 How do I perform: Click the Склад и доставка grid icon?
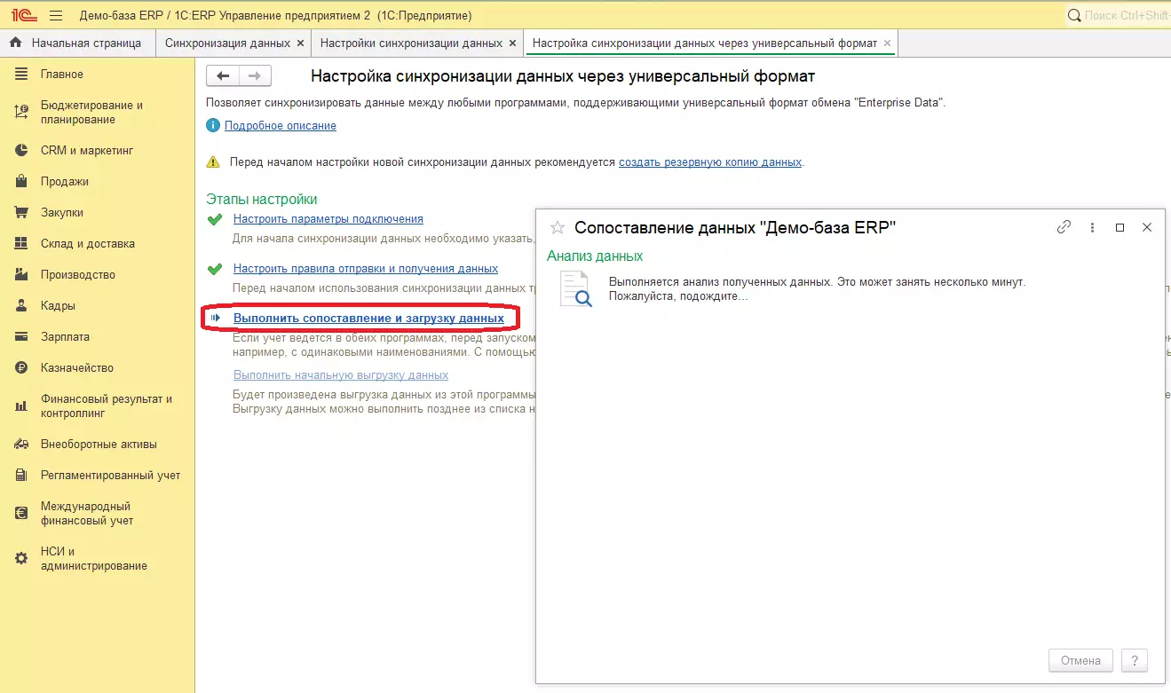tap(22, 244)
